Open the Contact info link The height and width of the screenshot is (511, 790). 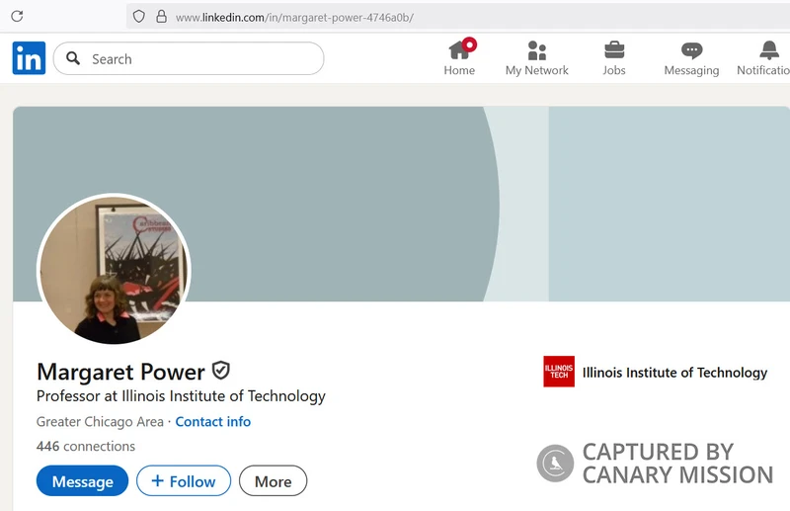213,421
